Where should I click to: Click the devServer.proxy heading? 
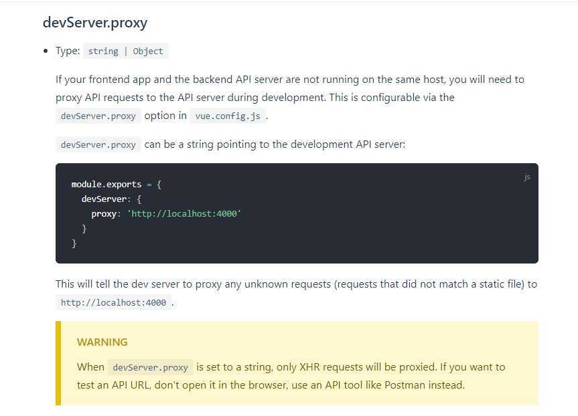[x=95, y=23]
